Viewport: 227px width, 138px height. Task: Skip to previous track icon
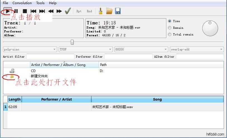point(33,11)
